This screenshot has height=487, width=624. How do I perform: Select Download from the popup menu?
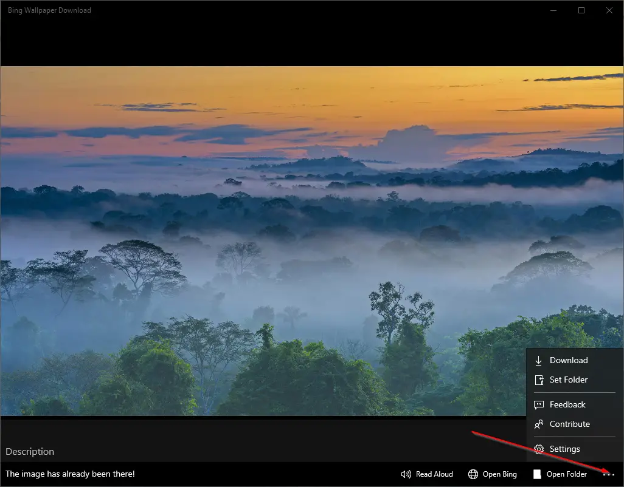[x=575, y=360]
